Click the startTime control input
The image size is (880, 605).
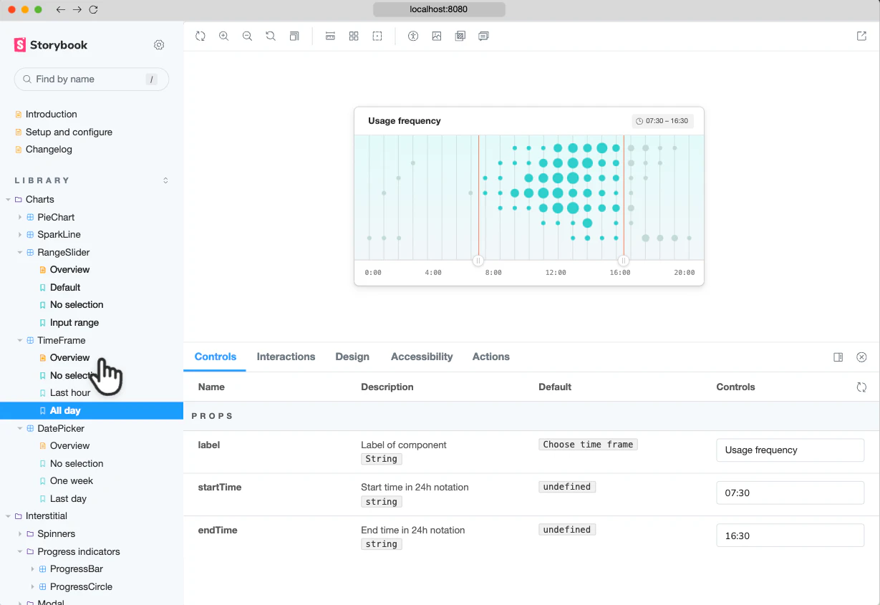[790, 493]
